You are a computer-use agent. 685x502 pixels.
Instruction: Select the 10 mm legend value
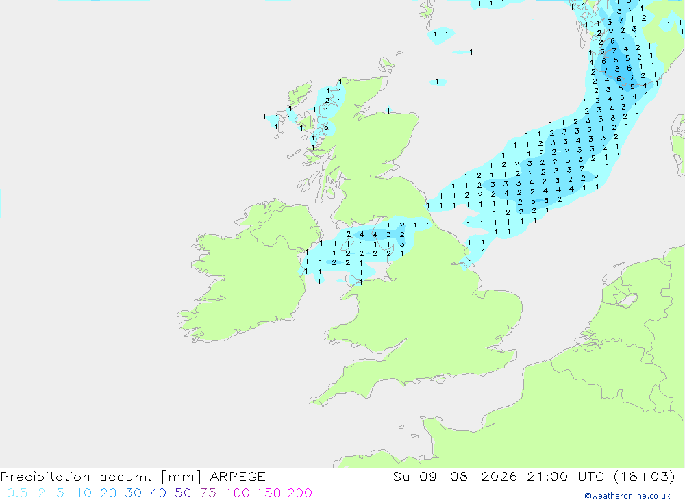point(84,493)
